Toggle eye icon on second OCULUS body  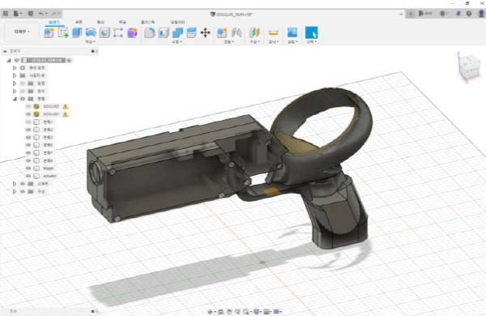28,114
